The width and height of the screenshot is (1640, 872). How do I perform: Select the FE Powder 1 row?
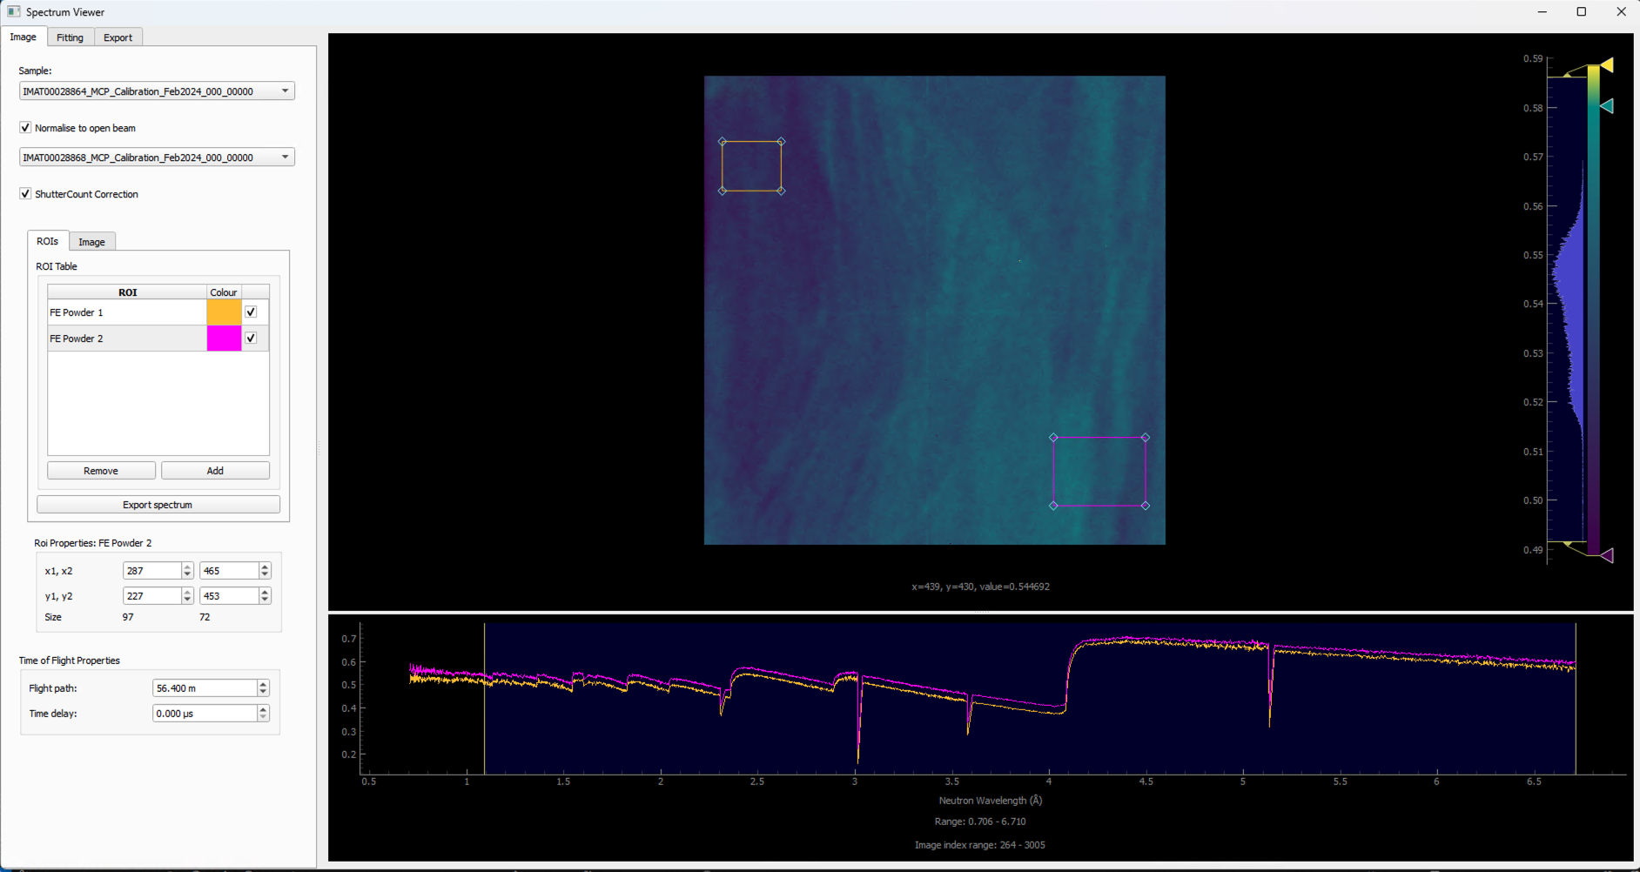[127, 312]
